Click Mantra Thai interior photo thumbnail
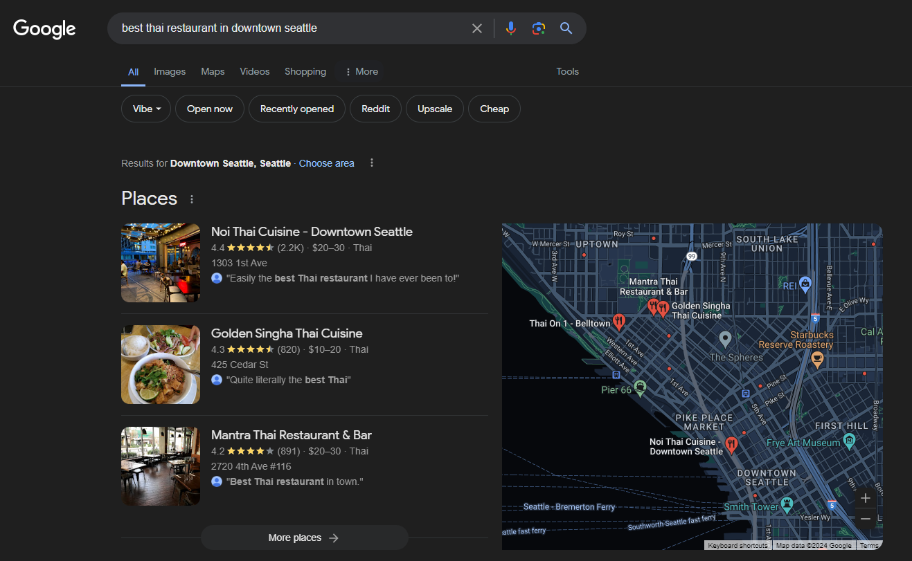Screen dimensions: 912x561 click(161, 466)
